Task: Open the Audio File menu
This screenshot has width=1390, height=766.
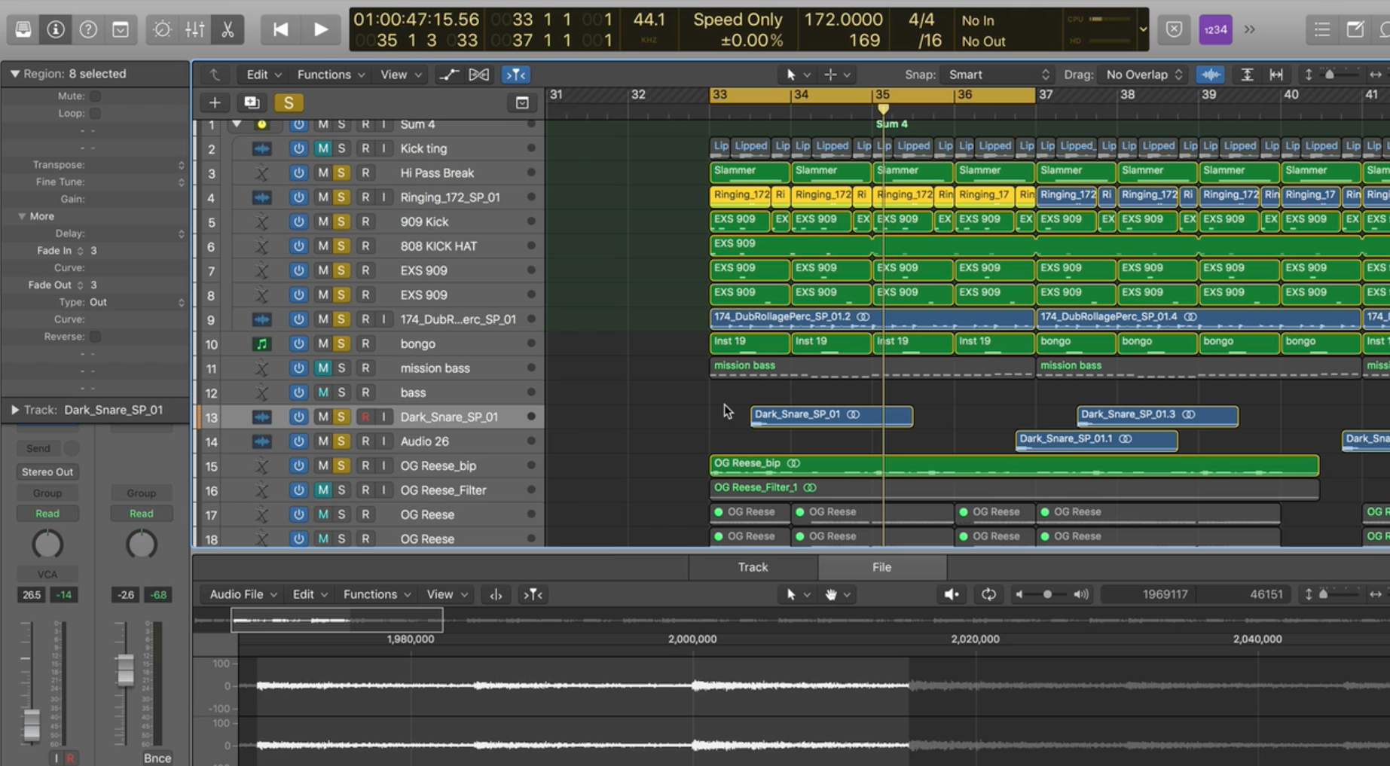Action: 243,594
